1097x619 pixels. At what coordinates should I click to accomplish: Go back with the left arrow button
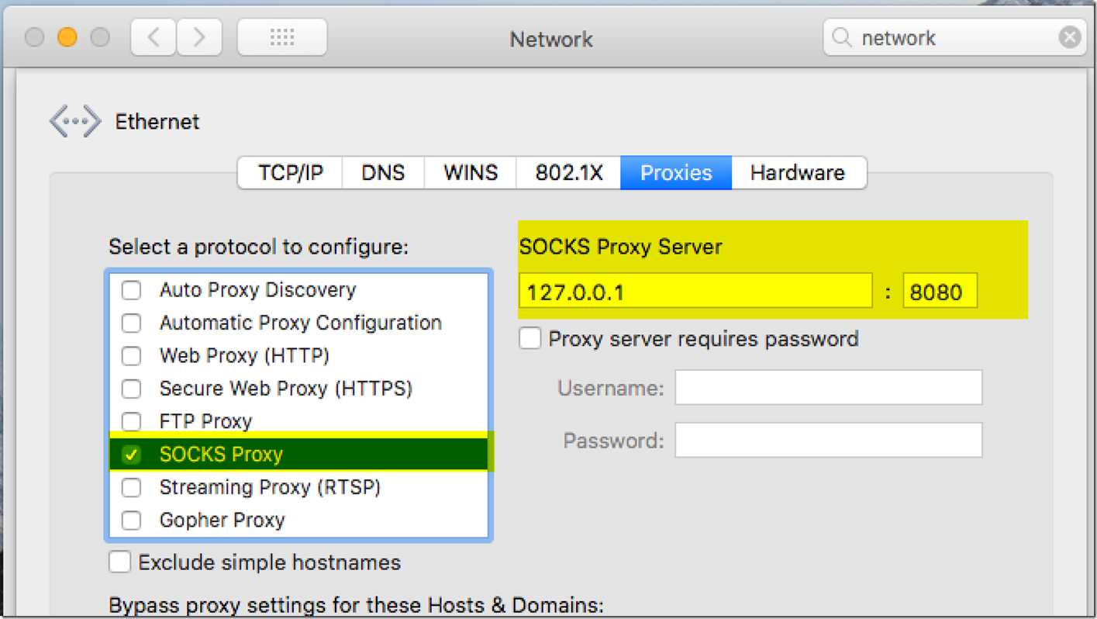(x=154, y=37)
